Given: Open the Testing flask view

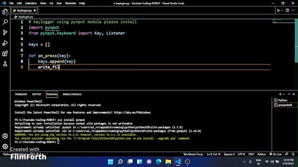Looking at the screenshot, I should pos(5,64).
